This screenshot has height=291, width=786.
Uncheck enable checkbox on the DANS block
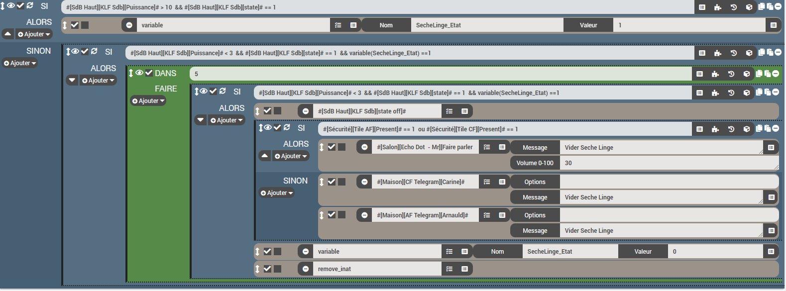[148, 73]
